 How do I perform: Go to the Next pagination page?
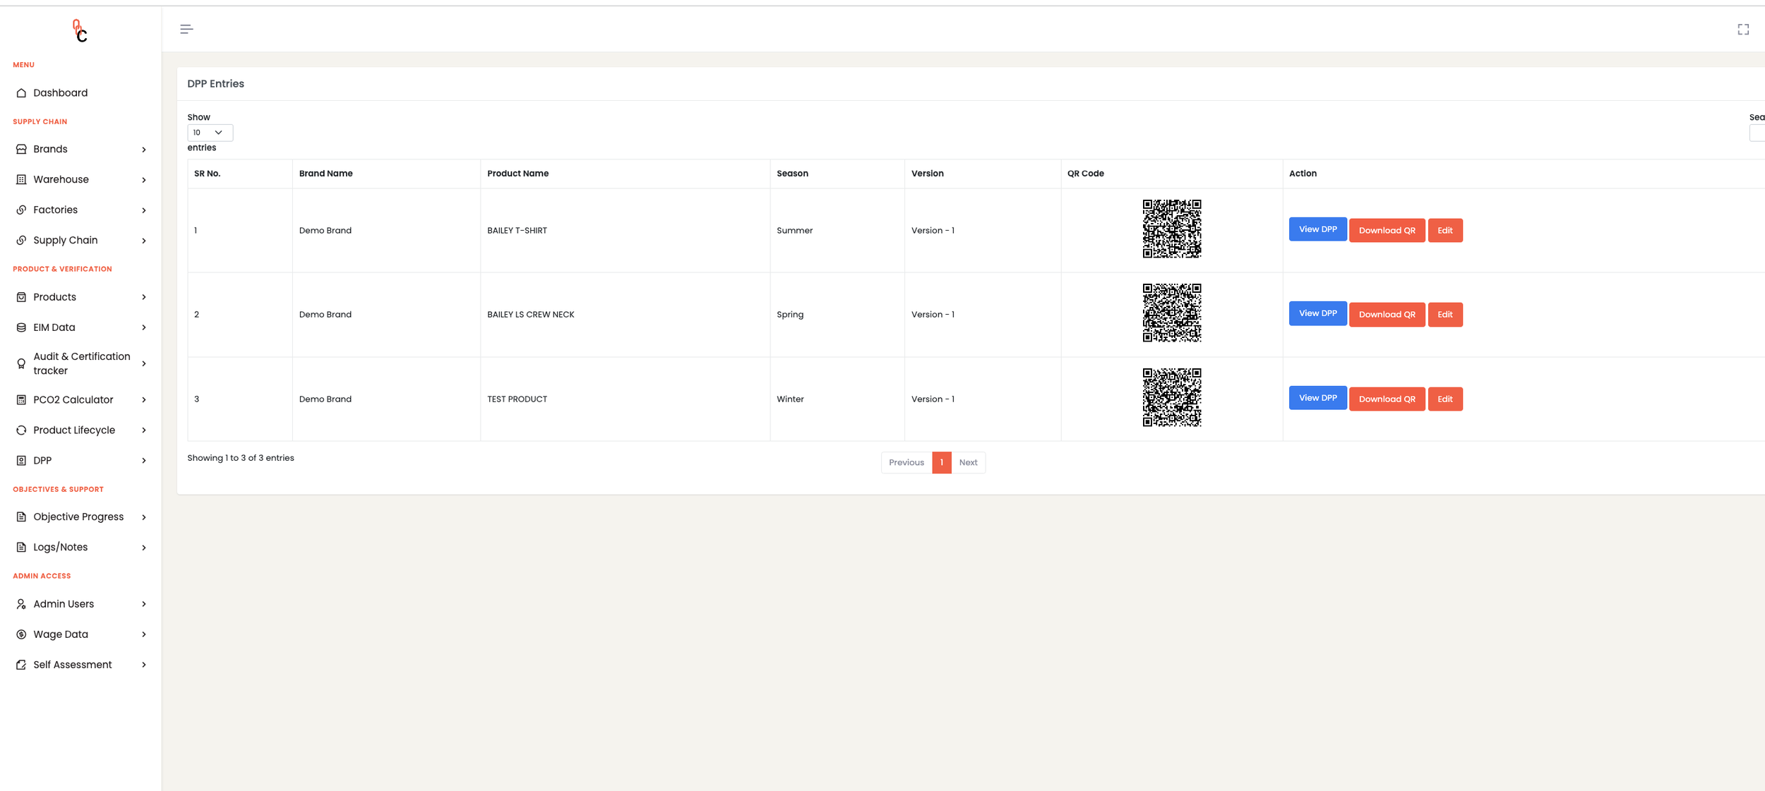coord(968,463)
